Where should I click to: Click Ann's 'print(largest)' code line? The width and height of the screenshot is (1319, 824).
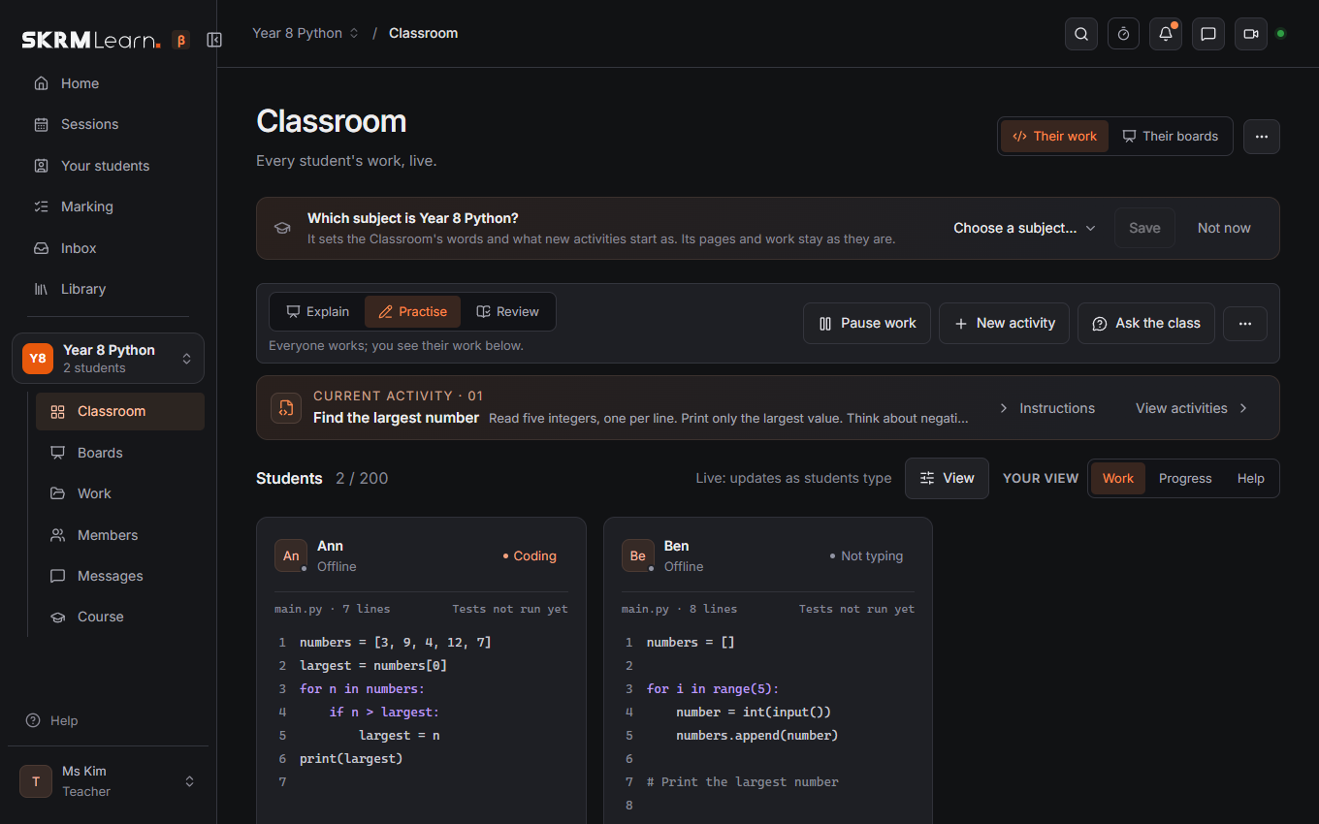pyautogui.click(x=351, y=759)
